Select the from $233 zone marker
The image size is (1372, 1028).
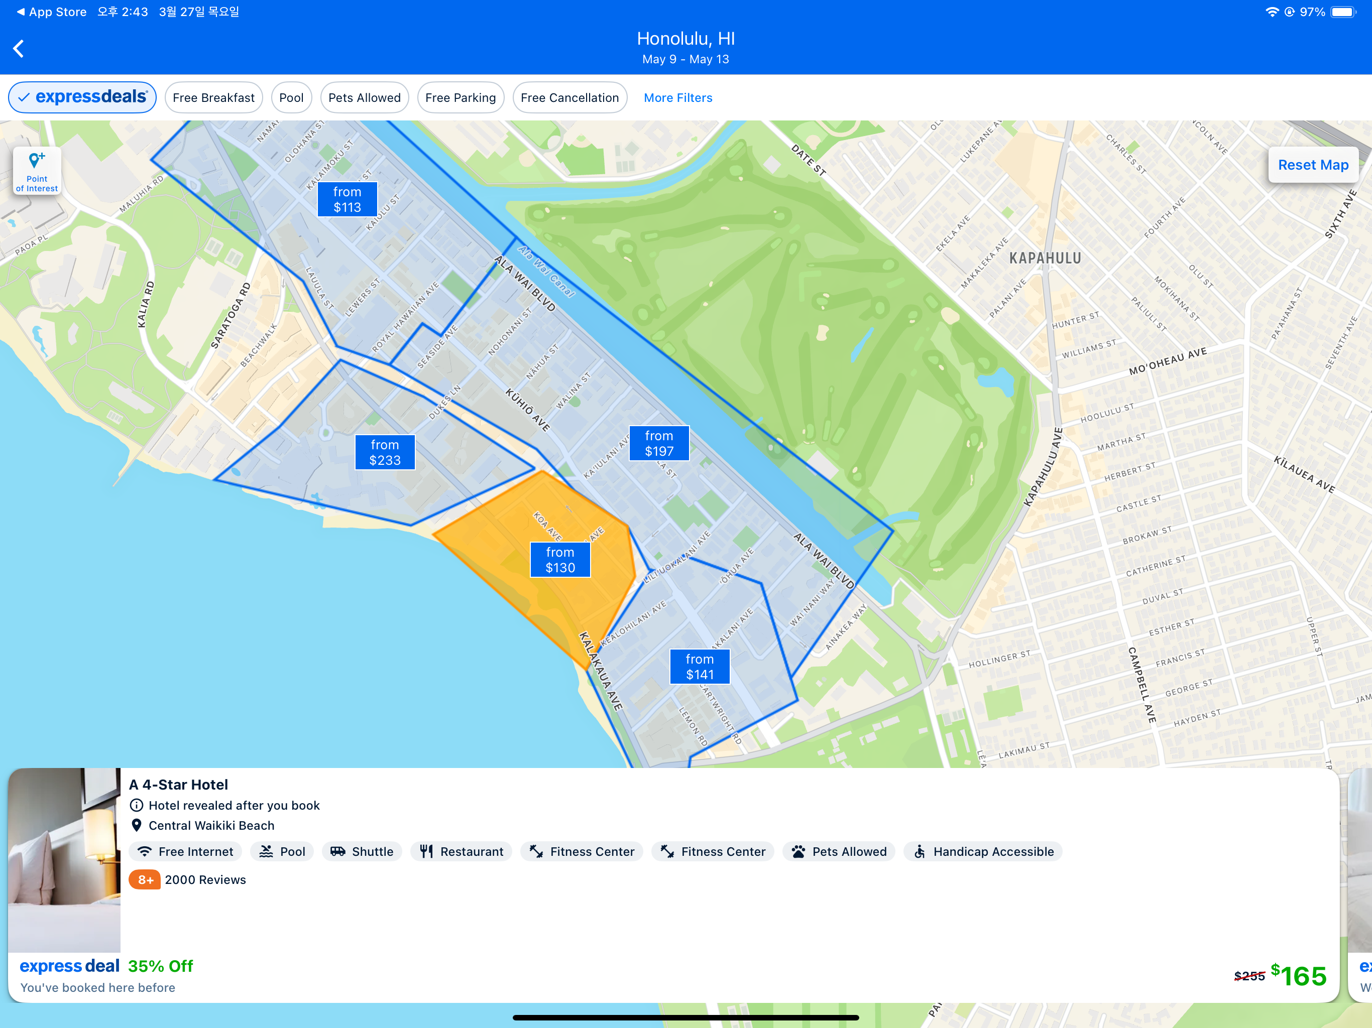point(385,452)
